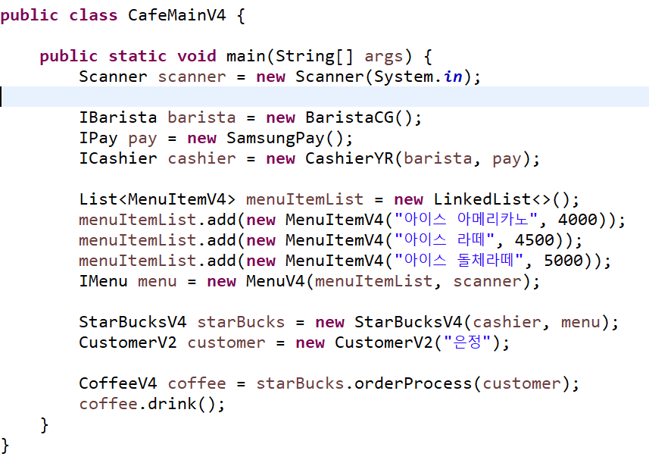649x466 pixels.
Task: Click 'SamsungPay()' constructor call
Action: pyautogui.click(x=285, y=139)
